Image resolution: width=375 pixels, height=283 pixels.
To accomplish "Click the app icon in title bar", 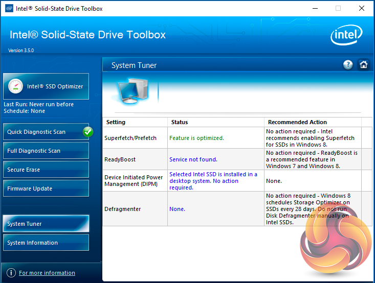I will [x=9, y=9].
